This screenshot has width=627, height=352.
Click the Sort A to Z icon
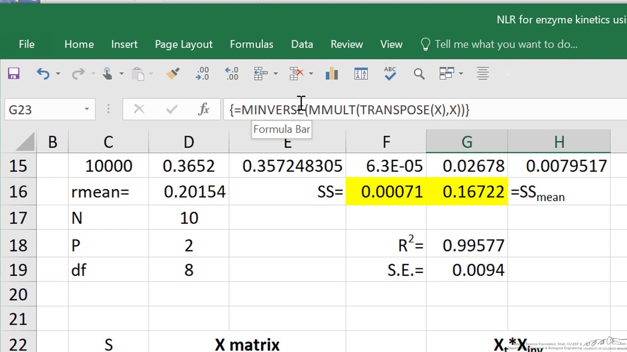click(x=361, y=73)
